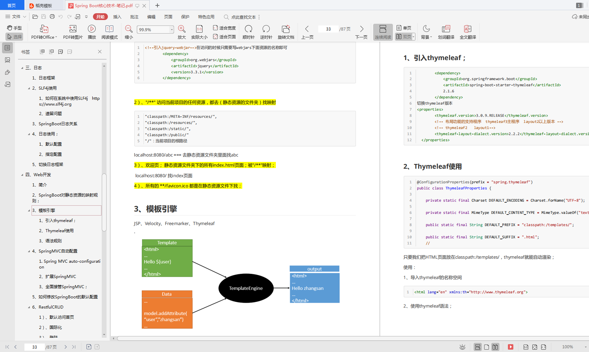Toggle two-page layout in status bar
This screenshot has height=352, width=589.
[x=495, y=347]
